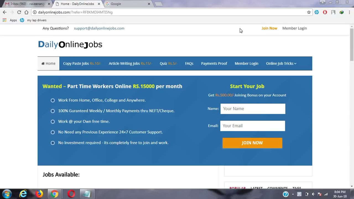Click the Your Email input field
The width and height of the screenshot is (354, 199).
pyautogui.click(x=253, y=126)
